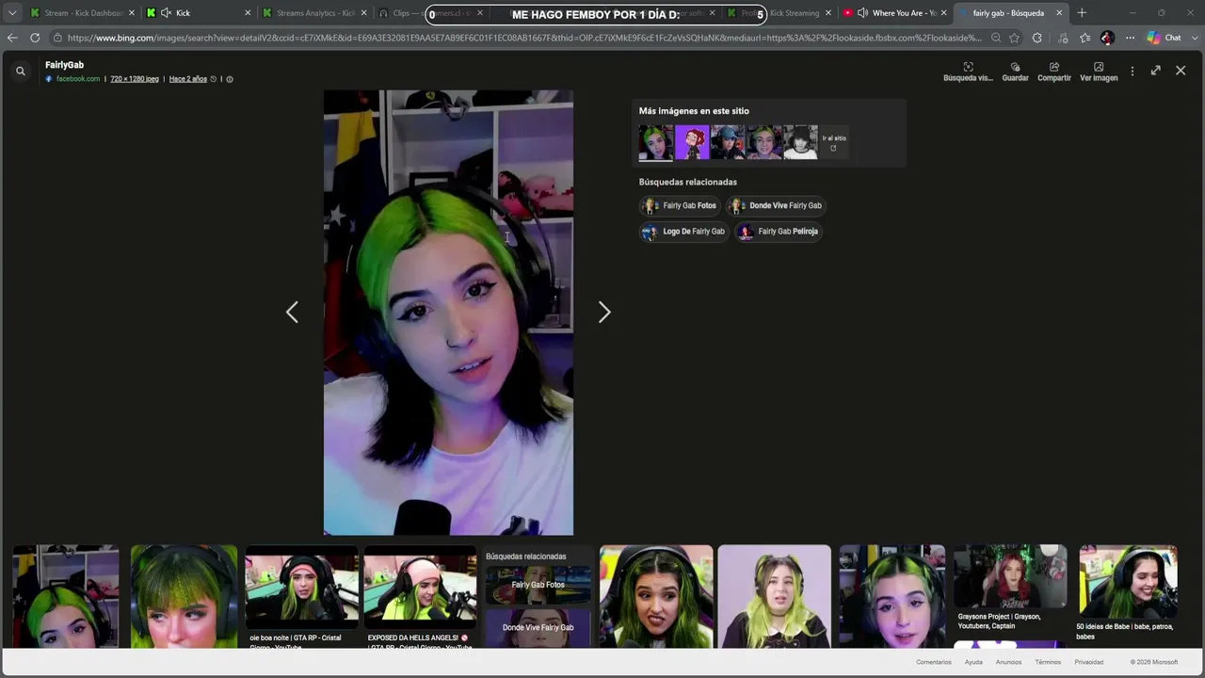Mute the Kick tab via its speaker icon
This screenshot has height=678, width=1205.
[x=167, y=13]
